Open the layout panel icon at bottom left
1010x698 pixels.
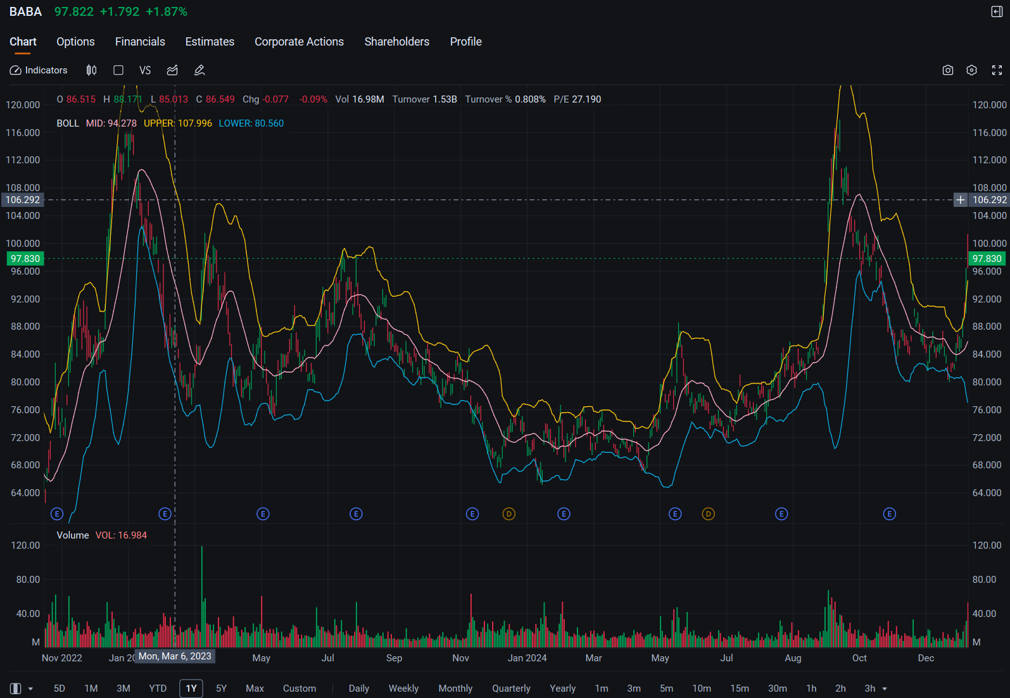(16, 689)
